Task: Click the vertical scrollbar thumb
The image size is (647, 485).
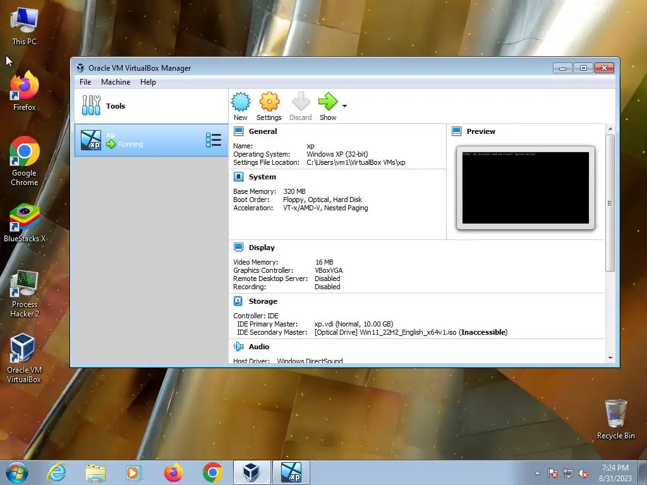Action: click(610, 203)
